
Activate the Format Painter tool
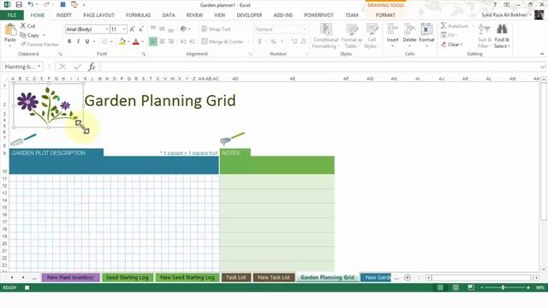pyautogui.click(x=40, y=44)
